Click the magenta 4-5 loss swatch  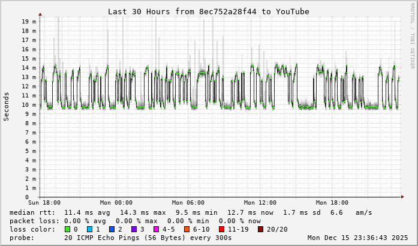tap(157, 229)
